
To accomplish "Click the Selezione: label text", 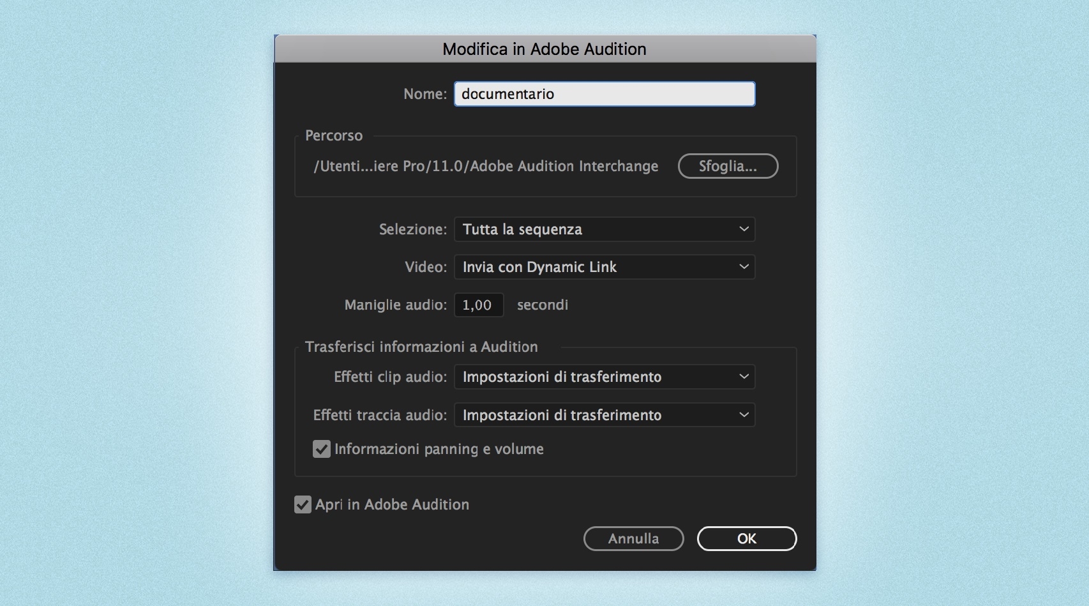I will click(412, 229).
